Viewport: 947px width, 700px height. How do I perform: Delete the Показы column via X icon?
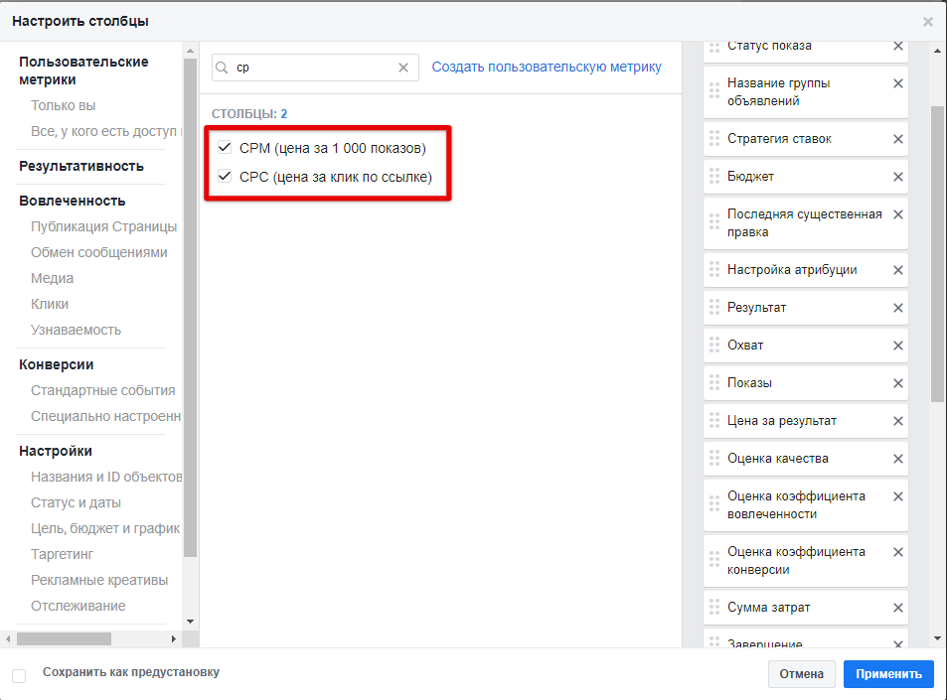tap(898, 383)
